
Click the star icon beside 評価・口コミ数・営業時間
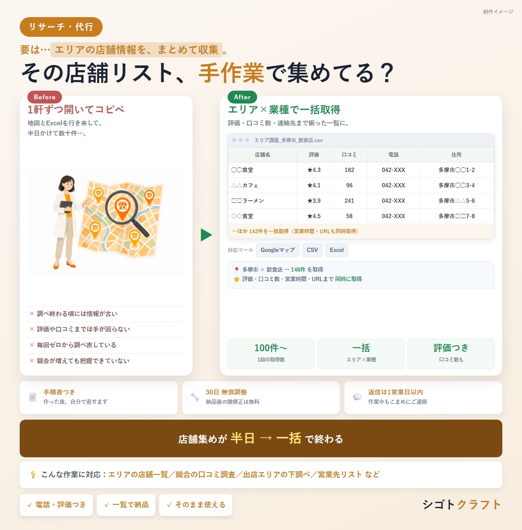237,279
